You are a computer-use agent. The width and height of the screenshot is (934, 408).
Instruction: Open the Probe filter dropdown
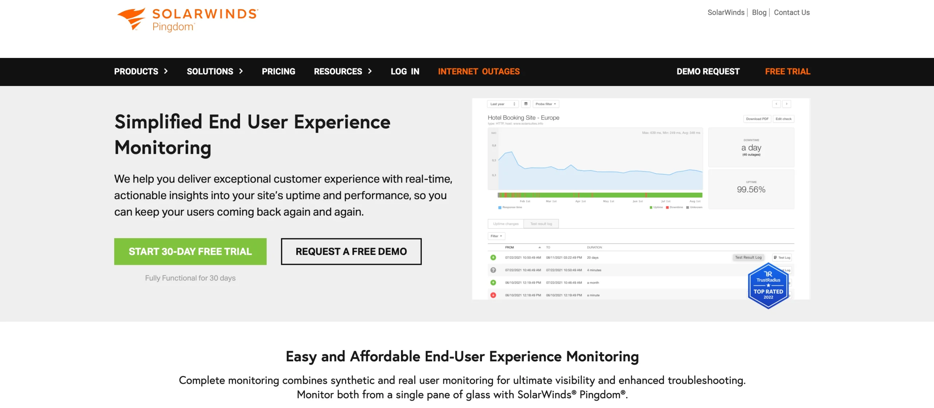click(545, 104)
